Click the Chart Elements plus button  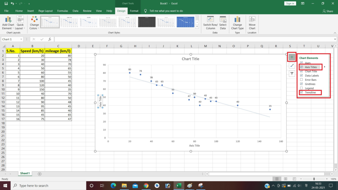pos(292,57)
